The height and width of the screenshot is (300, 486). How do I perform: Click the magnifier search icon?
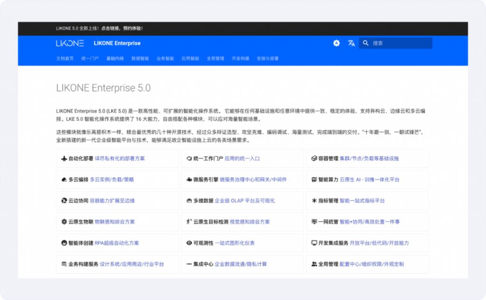(366, 43)
